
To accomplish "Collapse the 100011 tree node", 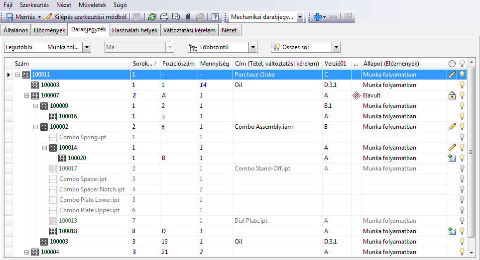I will pos(18,75).
